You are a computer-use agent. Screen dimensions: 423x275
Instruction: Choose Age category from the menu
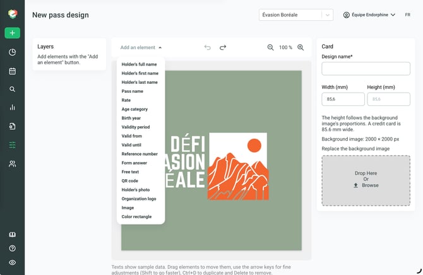[x=134, y=109]
